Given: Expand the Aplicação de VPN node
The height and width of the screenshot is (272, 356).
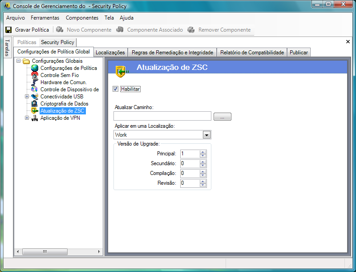Looking at the screenshot, I should (x=27, y=118).
